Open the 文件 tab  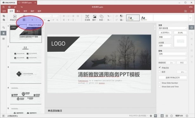(4, 11)
